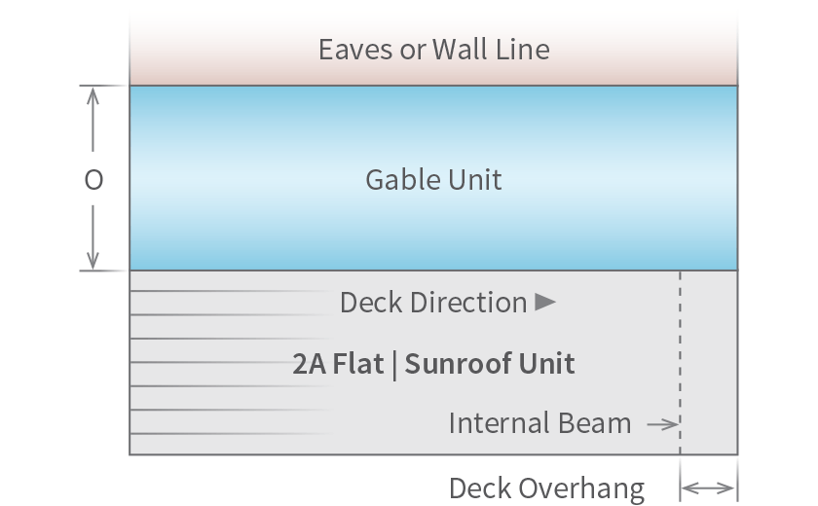Screen dimensions: 818x506
Task: Click the Internal Beam pointer arrow
Action: tap(662, 424)
